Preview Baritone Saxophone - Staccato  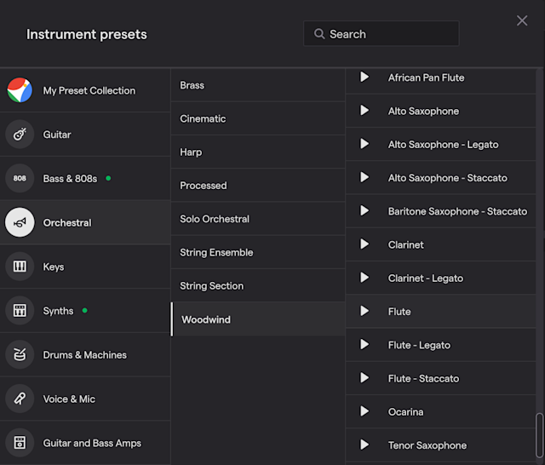[x=364, y=210]
